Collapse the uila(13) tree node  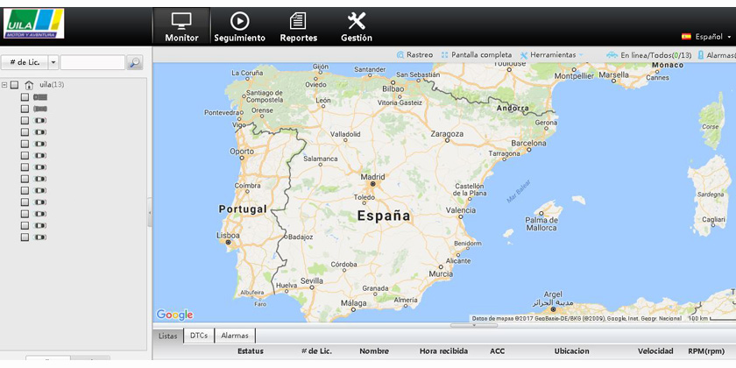pyautogui.click(x=4, y=85)
